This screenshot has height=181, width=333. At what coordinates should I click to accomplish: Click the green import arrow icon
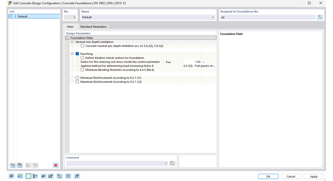(43, 176)
